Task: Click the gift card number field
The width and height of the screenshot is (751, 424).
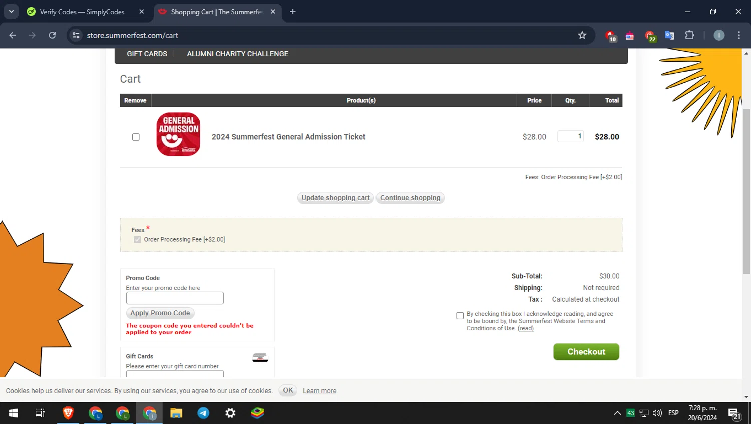Action: [x=175, y=374]
